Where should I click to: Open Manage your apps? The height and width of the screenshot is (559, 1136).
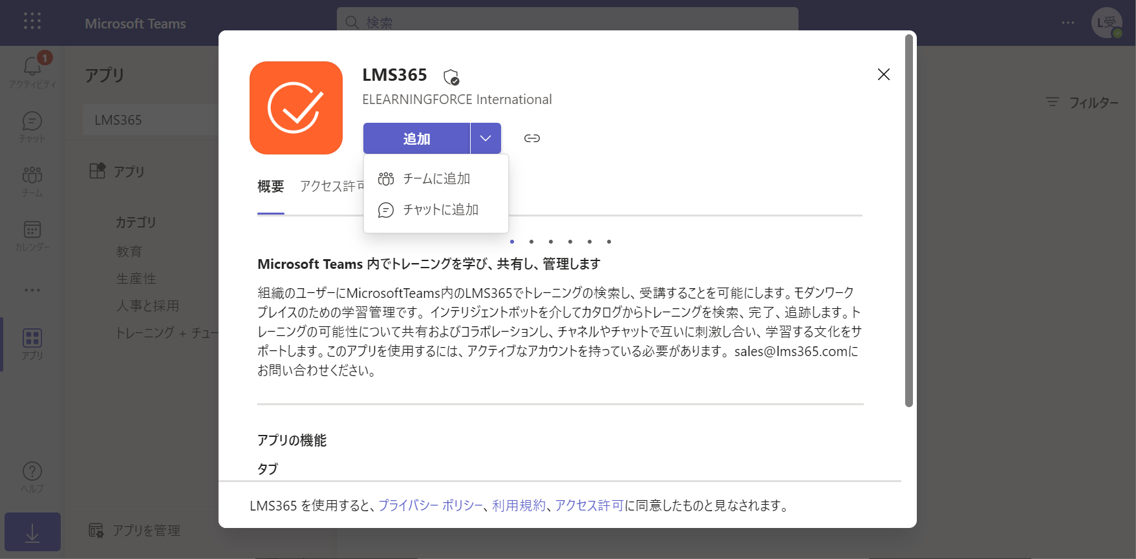click(134, 531)
